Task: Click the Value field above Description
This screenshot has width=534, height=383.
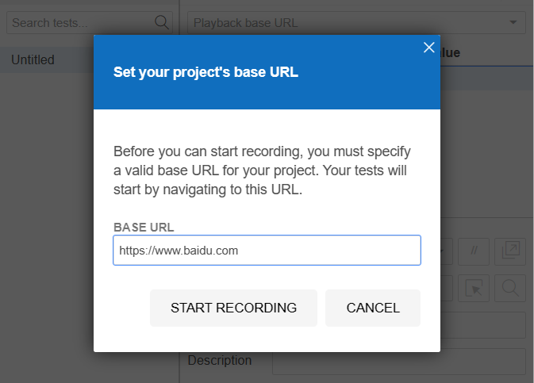Action: [483, 325]
